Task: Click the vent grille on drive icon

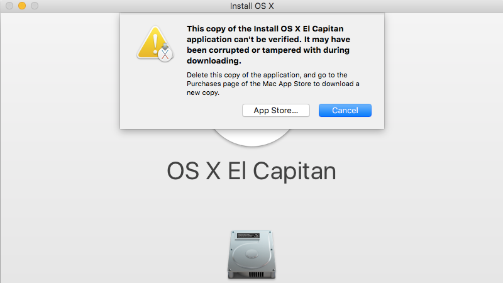Action: tap(256, 275)
